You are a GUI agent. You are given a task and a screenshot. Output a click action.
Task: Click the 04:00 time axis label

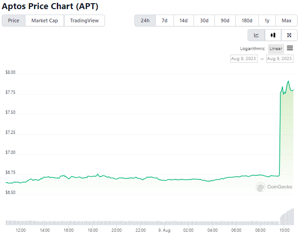212,230
